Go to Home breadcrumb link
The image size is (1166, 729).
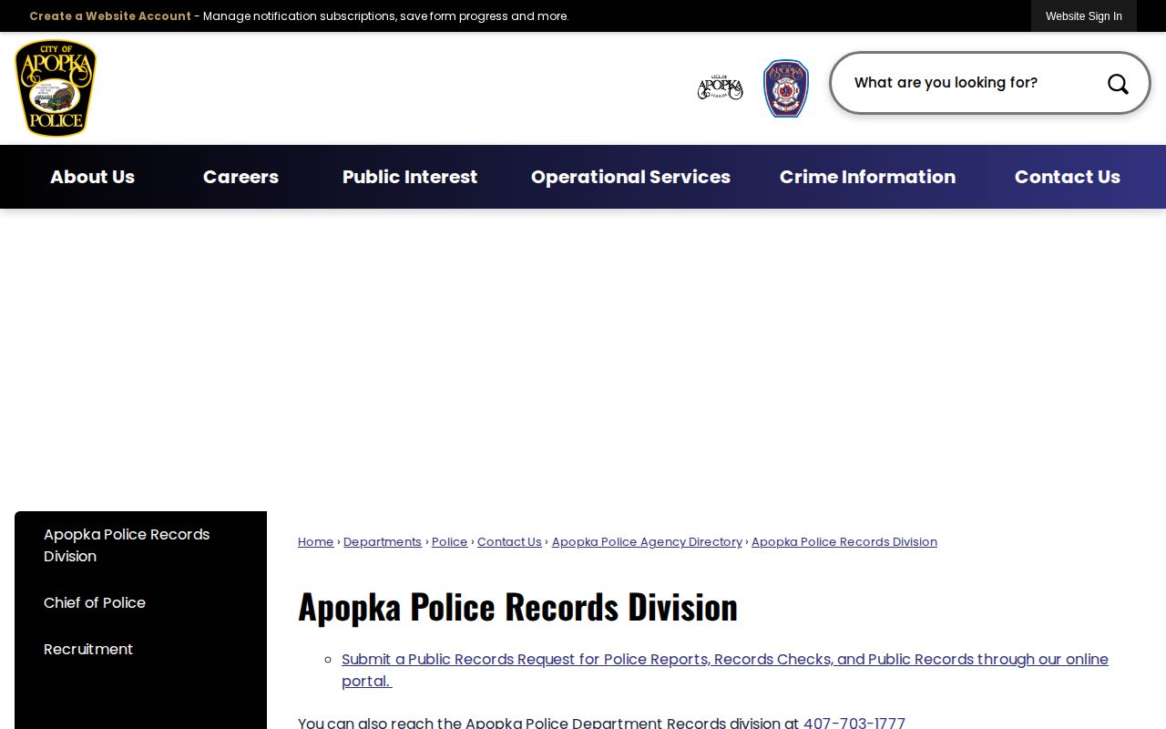[315, 541]
